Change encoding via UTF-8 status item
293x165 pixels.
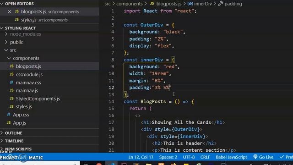click(x=189, y=157)
